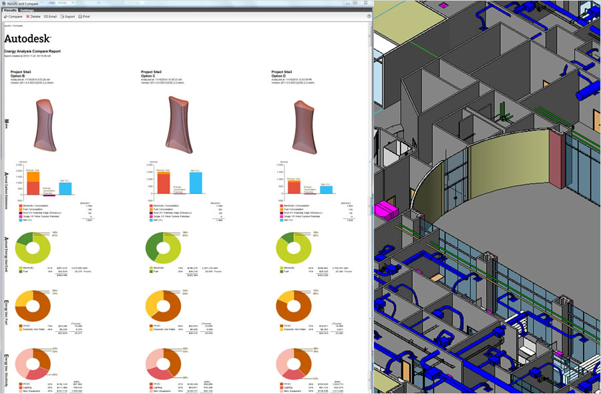The height and width of the screenshot is (394, 601).
Task: Click Option C's blue Net CO2 bar
Action: [x=196, y=183]
